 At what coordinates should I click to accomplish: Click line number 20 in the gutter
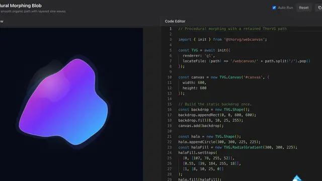click(x=170, y=131)
